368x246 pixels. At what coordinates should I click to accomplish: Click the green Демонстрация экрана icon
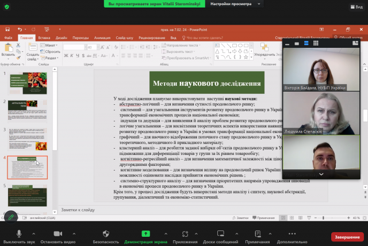click(x=146, y=233)
